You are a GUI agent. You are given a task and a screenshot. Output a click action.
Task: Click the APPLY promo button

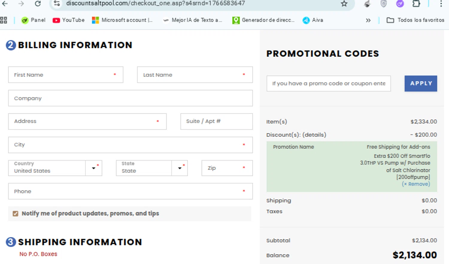pos(421,83)
